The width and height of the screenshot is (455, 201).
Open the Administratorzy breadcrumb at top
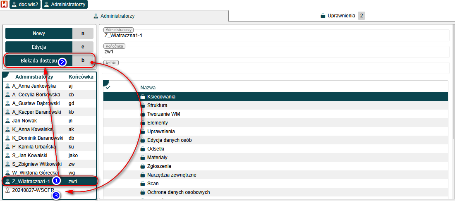coord(65,5)
